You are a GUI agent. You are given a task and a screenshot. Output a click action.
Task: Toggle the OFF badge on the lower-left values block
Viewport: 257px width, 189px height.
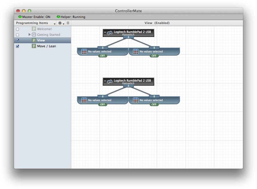[103, 105]
